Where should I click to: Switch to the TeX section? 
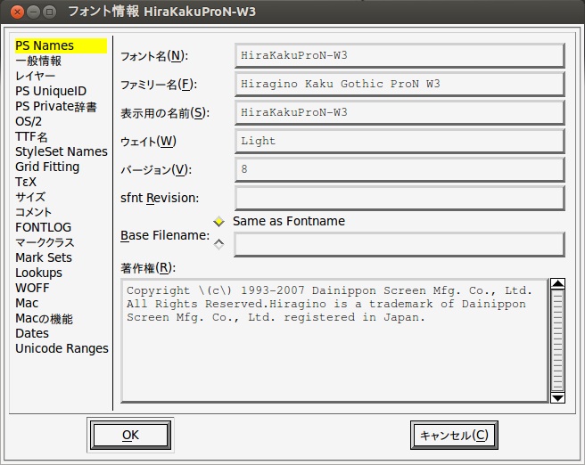pos(26,183)
